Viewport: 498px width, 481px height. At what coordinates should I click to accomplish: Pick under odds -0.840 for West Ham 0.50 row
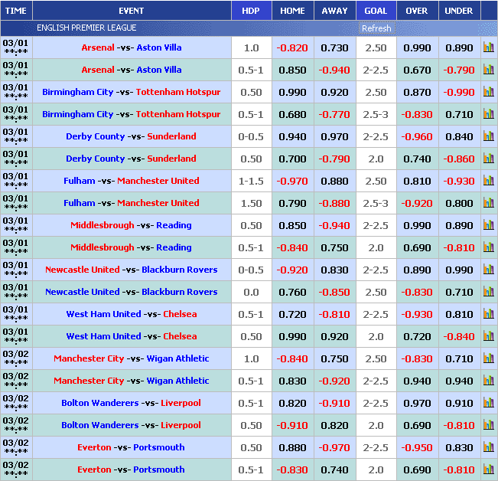pos(459,336)
